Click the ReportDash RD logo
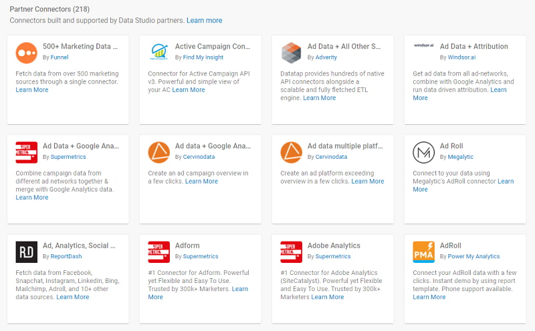Image resolution: width=535 pixels, height=331 pixels. [x=26, y=252]
